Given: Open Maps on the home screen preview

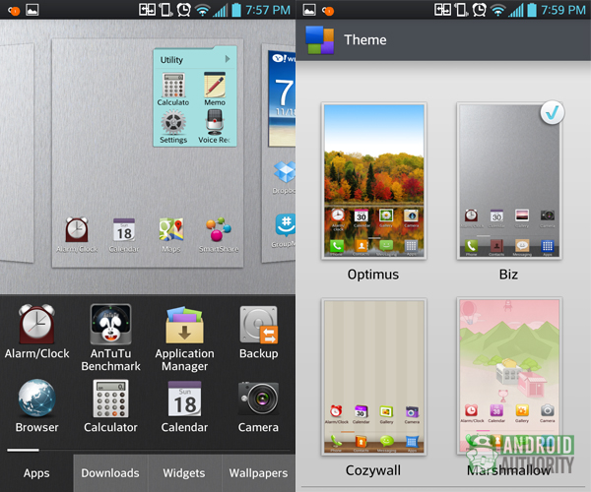Looking at the screenshot, I should 170,230.
